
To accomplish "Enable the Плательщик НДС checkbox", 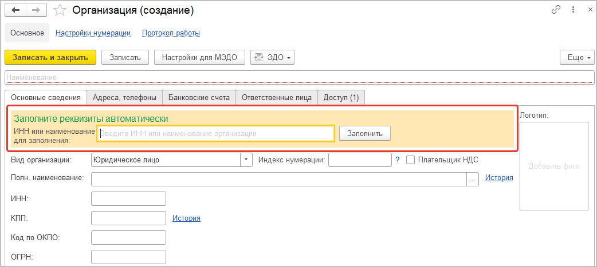I will click(410, 160).
